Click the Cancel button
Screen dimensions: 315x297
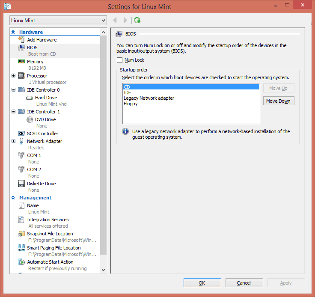coord(244,283)
